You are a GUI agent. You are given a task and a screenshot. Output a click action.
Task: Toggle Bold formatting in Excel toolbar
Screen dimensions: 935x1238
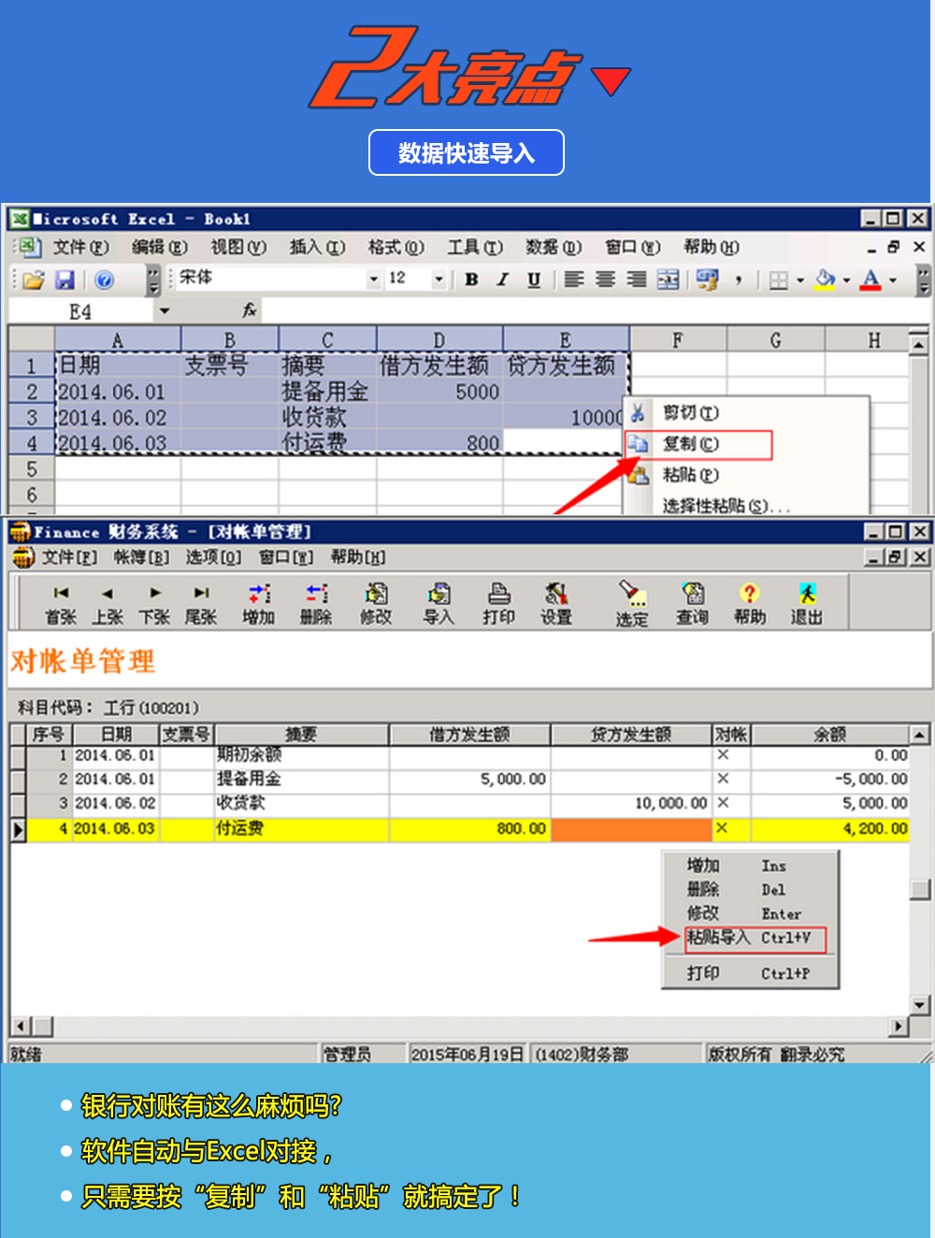click(471, 280)
